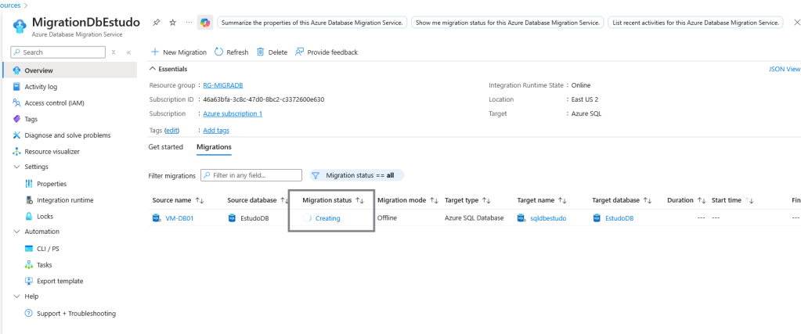Open Diagnose and solve problems
Image resolution: width=801 pixels, height=334 pixels.
(x=67, y=135)
